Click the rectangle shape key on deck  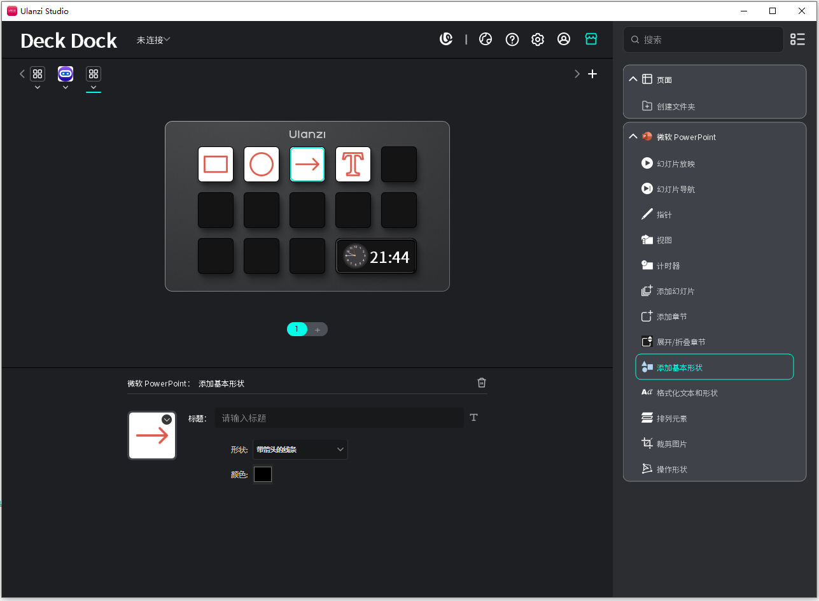coord(216,164)
